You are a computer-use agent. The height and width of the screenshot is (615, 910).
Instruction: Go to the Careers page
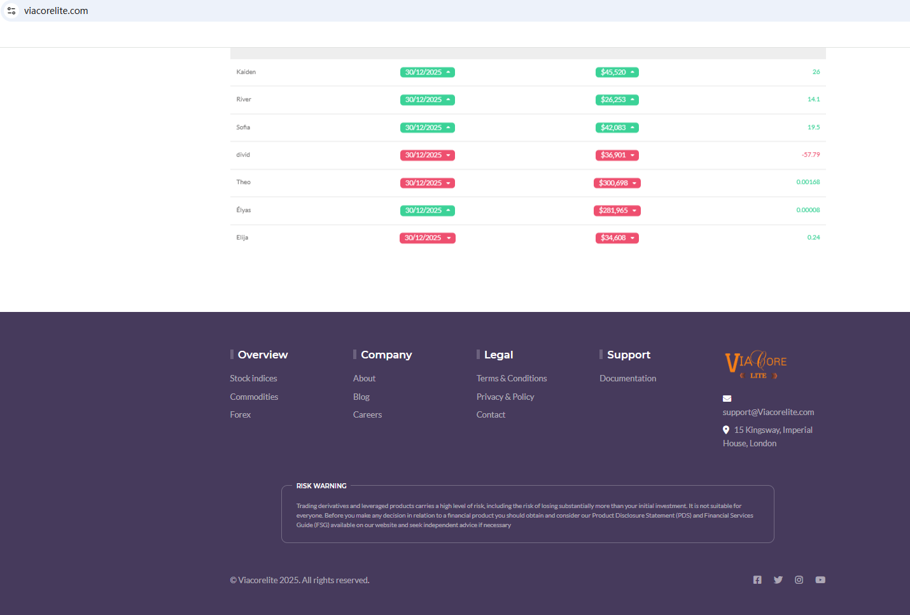tap(367, 414)
